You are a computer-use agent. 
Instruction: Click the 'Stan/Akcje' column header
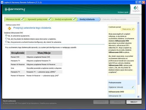click(x=44, y=53)
